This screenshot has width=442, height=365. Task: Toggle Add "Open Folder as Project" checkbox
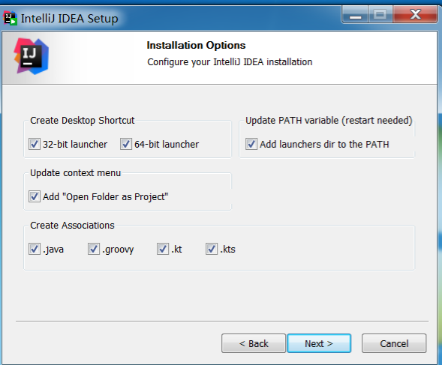pos(35,196)
